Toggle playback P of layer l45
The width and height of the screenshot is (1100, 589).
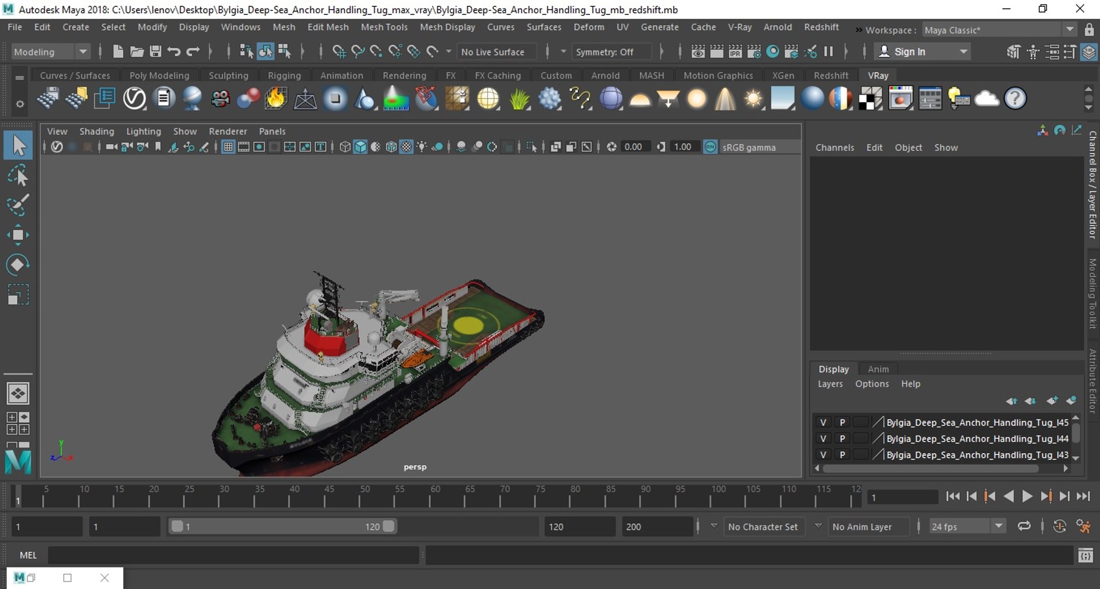pos(842,422)
